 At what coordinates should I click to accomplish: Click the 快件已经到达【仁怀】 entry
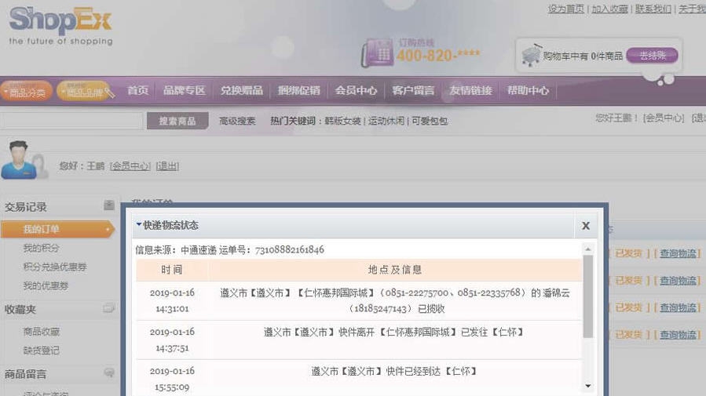coord(394,371)
